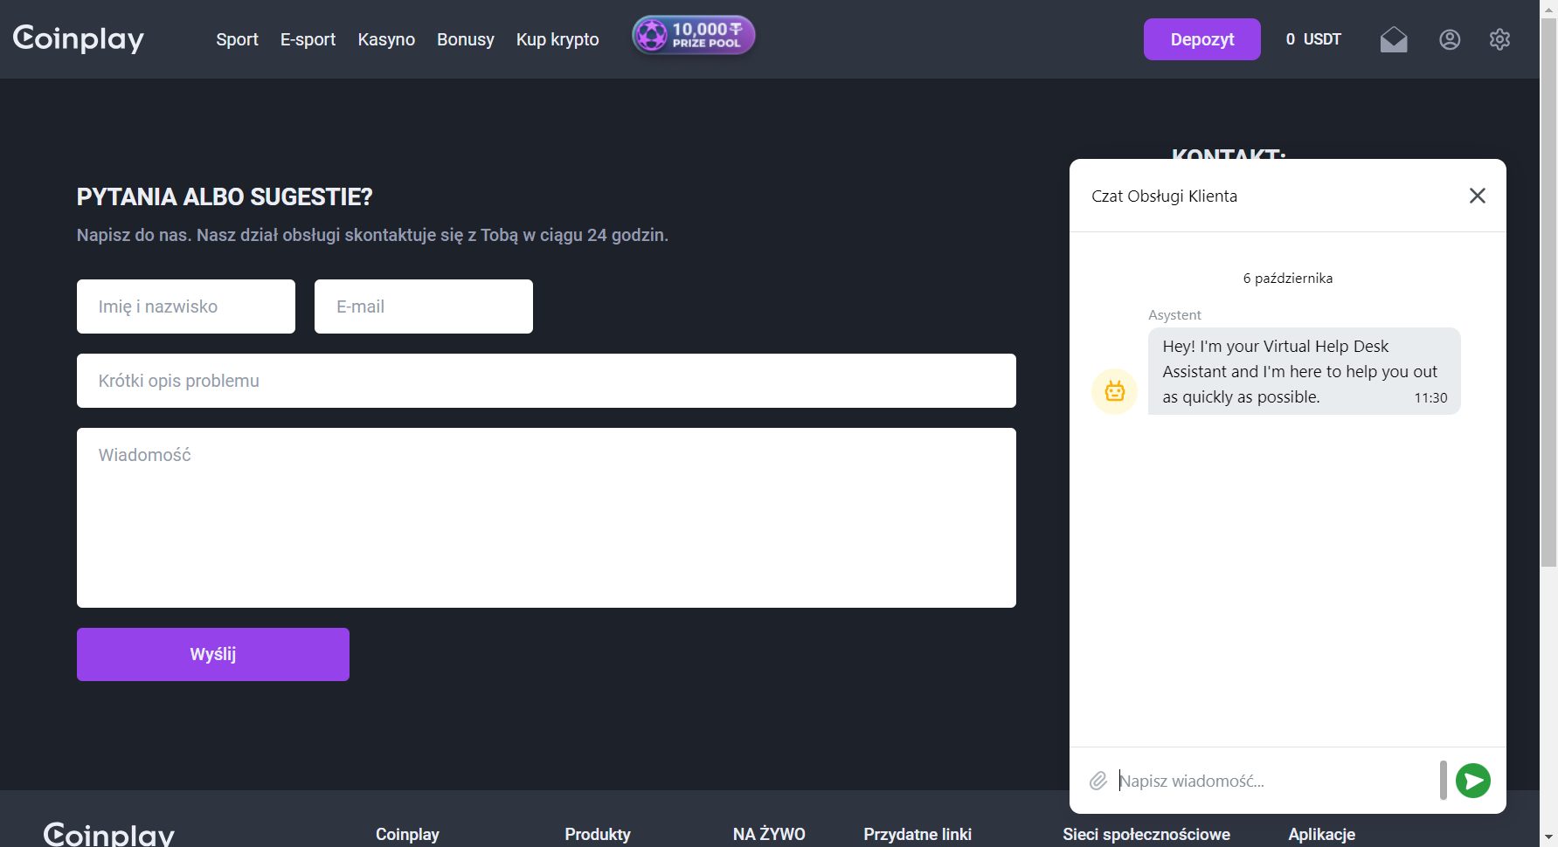Image resolution: width=1558 pixels, height=847 pixels.
Task: Click the Coinplay logo in header
Action: pyautogui.click(x=79, y=38)
